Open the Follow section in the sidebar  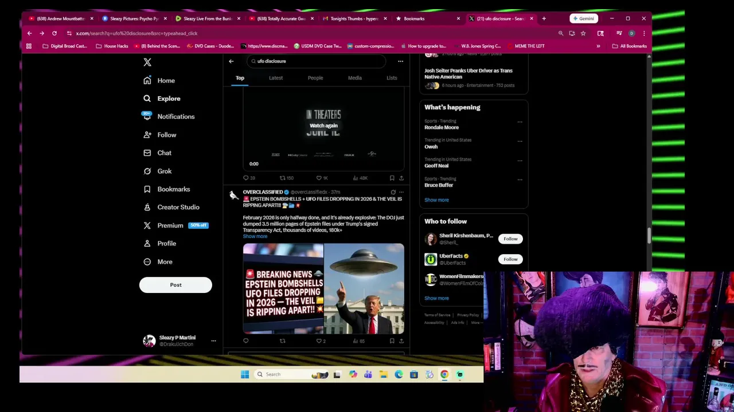160,135
